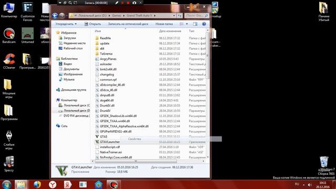
Task: Click the Explorer back arrow
Action: point(55,15)
